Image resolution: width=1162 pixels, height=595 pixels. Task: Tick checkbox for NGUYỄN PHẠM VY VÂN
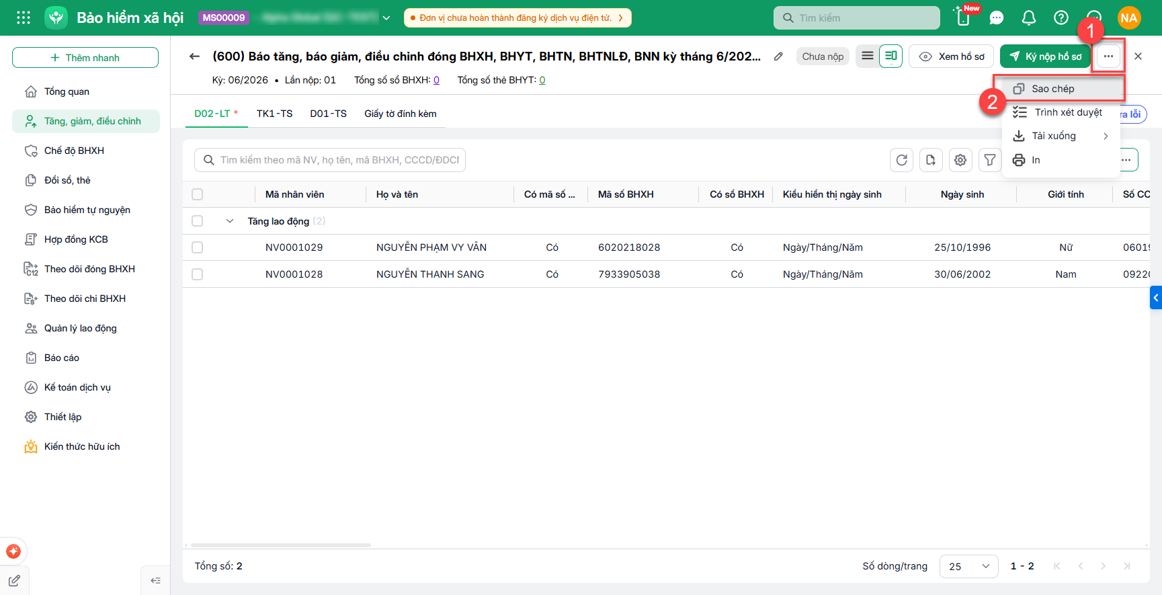[x=197, y=247]
